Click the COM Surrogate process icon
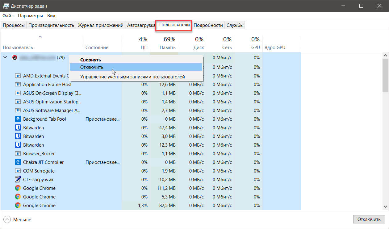389x229 pixels. (x=18, y=171)
